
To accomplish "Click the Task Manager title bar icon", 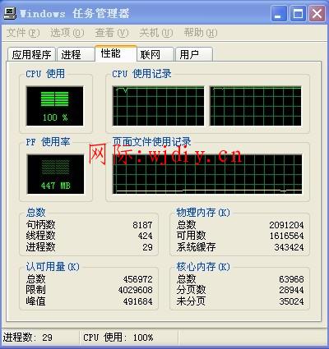I will click(10, 13).
